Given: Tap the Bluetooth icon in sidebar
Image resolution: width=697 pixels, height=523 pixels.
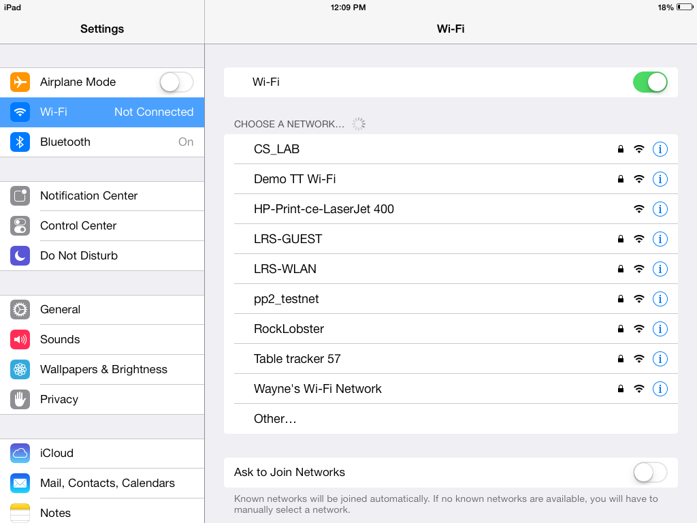Looking at the screenshot, I should pos(20,142).
